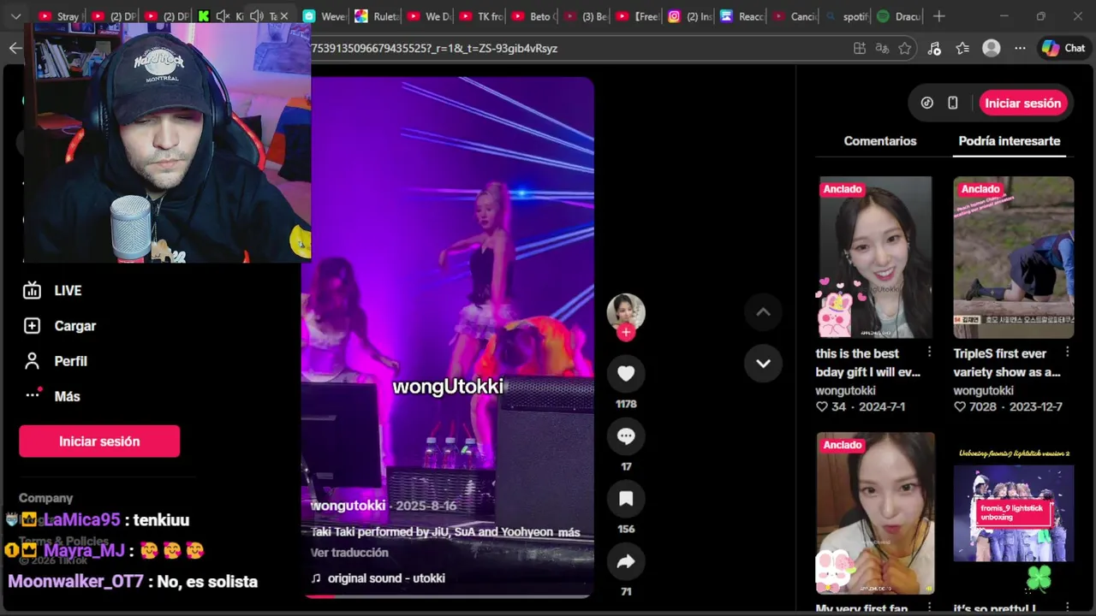This screenshot has width=1096, height=616.
Task: Open the browser apps grid icon in address bar
Action: (860, 48)
